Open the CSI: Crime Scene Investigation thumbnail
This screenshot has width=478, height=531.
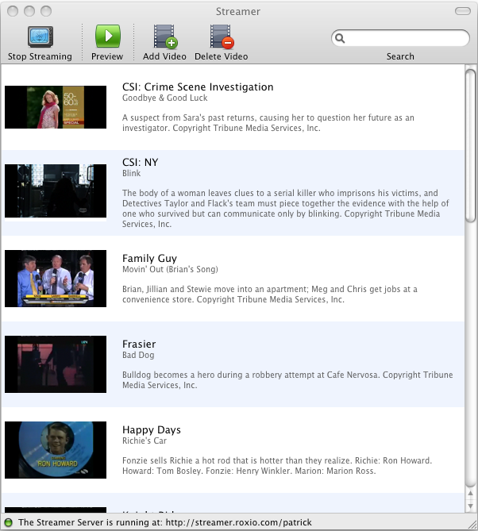[56, 107]
